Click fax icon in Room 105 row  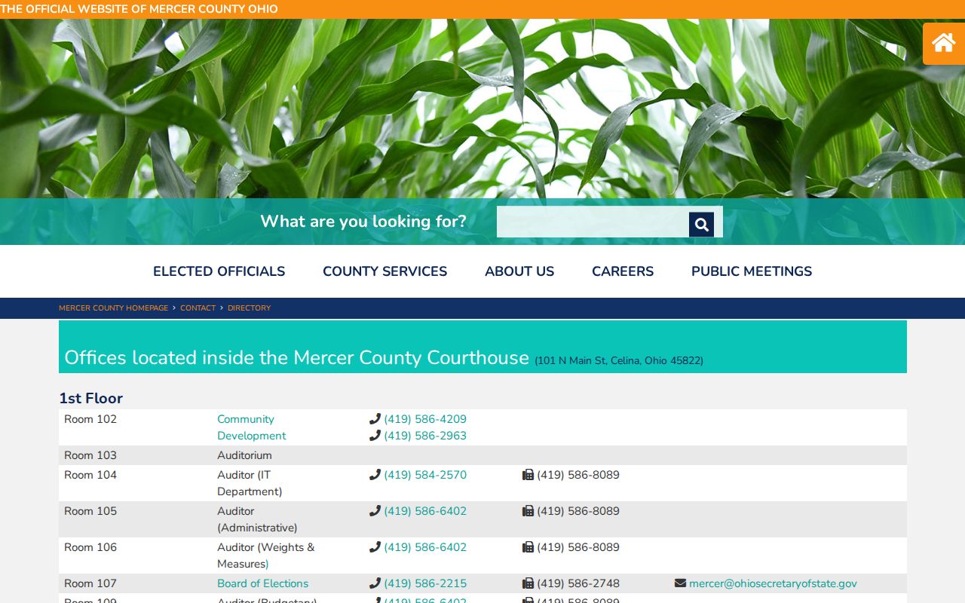click(528, 511)
